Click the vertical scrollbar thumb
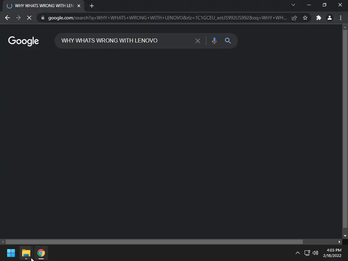Viewport: 348px width, 261px height. pos(345,129)
